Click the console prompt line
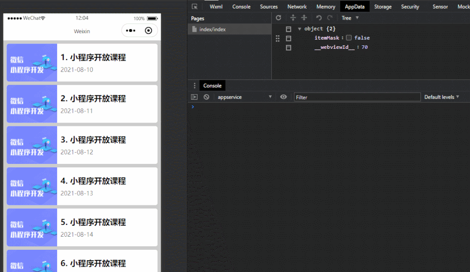Screen dimensions: 470x272 pyautogui.click(x=328, y=107)
